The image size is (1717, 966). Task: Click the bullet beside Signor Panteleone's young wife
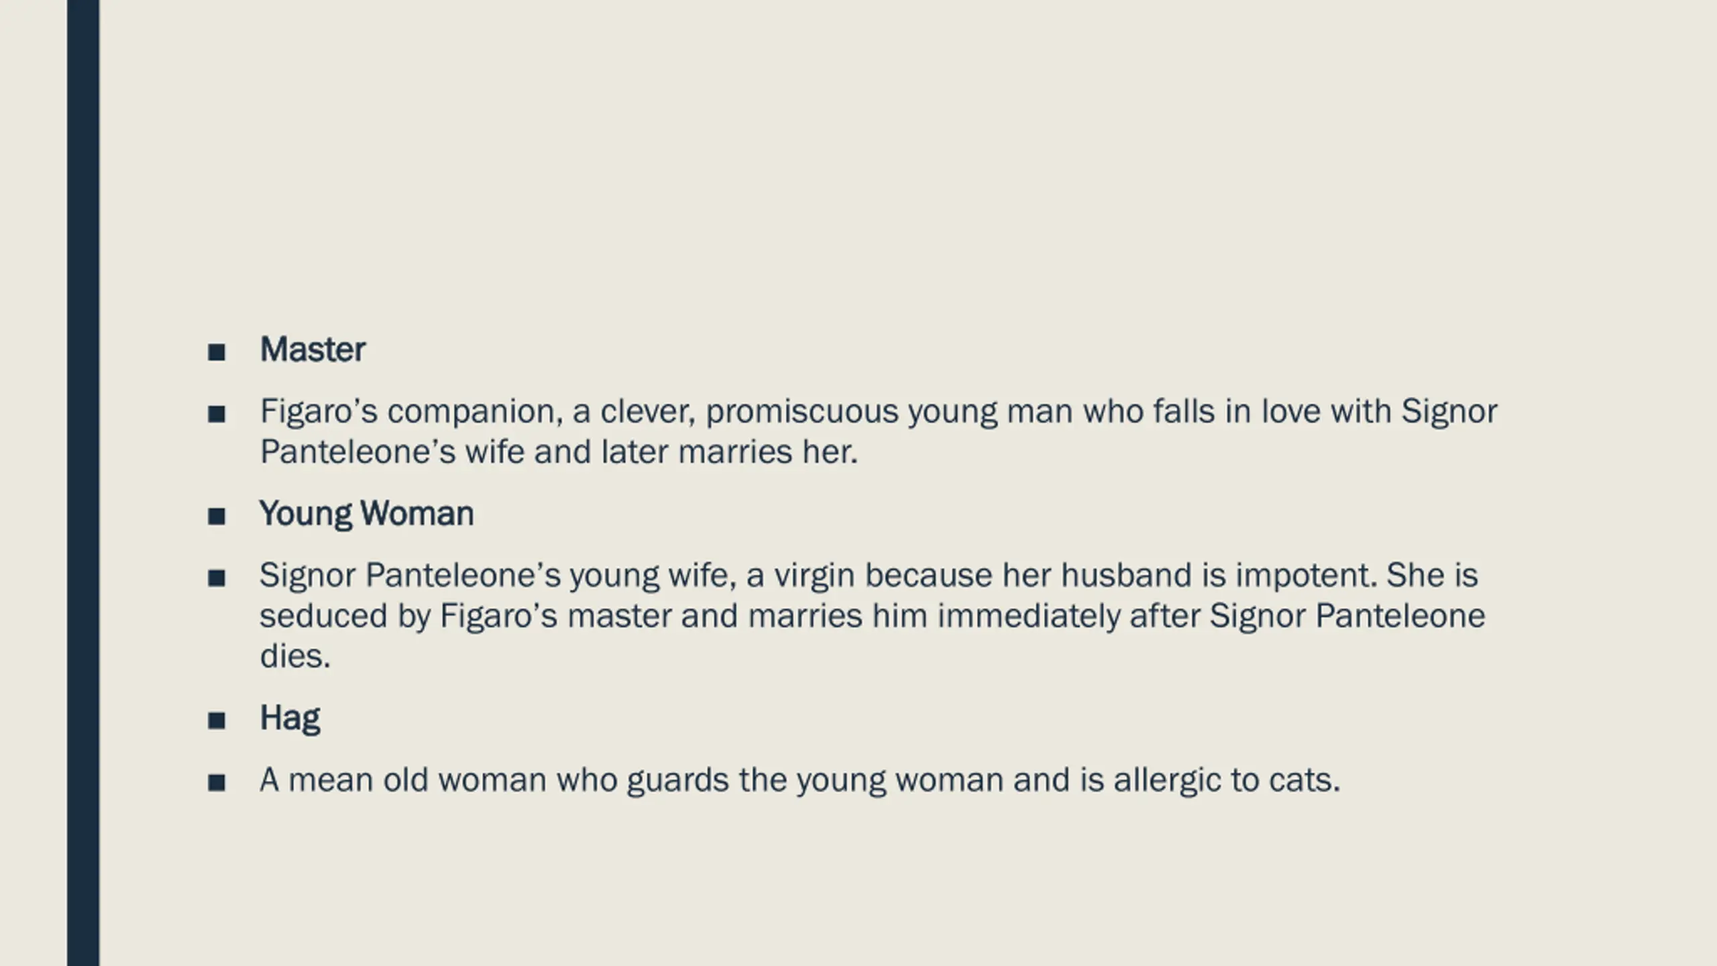pos(216,578)
